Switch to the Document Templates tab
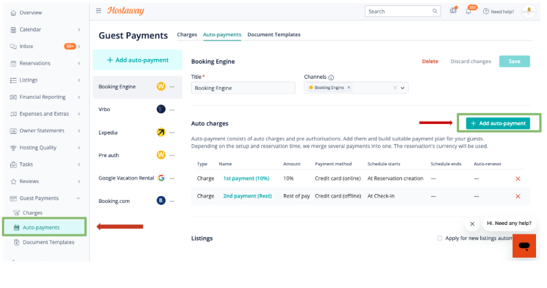The height and width of the screenshot is (288, 547). click(x=274, y=34)
